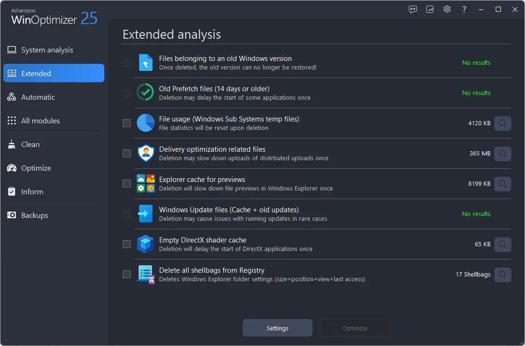Image resolution: width=525 pixels, height=346 pixels.
Task: Open settings gear icon in title bar
Action: pyautogui.click(x=447, y=9)
